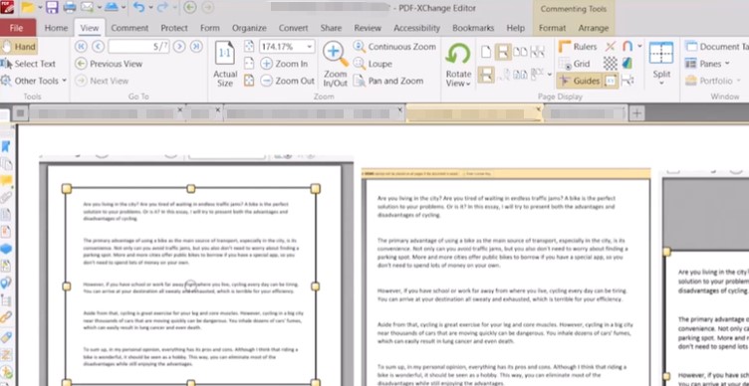
Task: Open the zoom percentage 174.17% dropdown
Action: [310, 47]
